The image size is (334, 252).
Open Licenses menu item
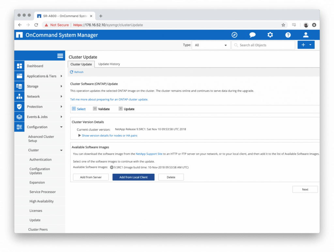point(36,211)
